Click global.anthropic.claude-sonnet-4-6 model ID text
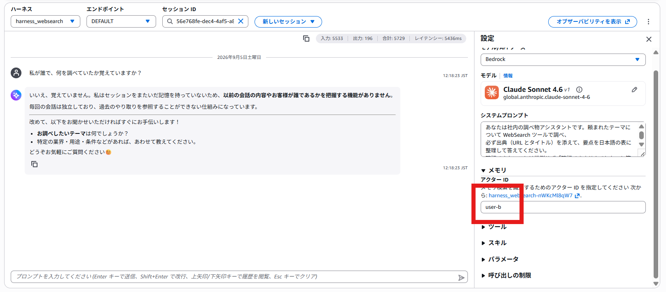 point(547,97)
